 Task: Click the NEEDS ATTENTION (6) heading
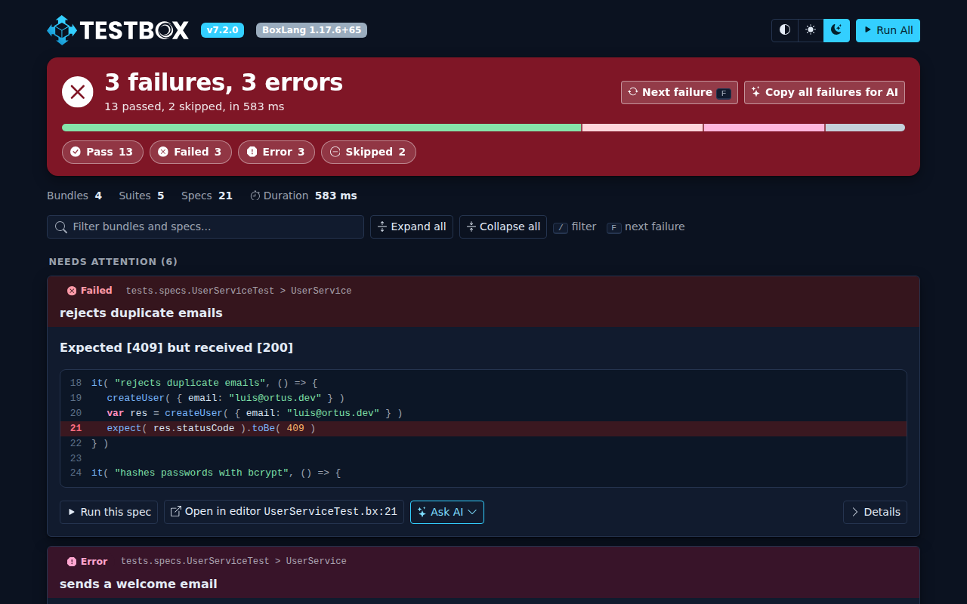click(113, 262)
